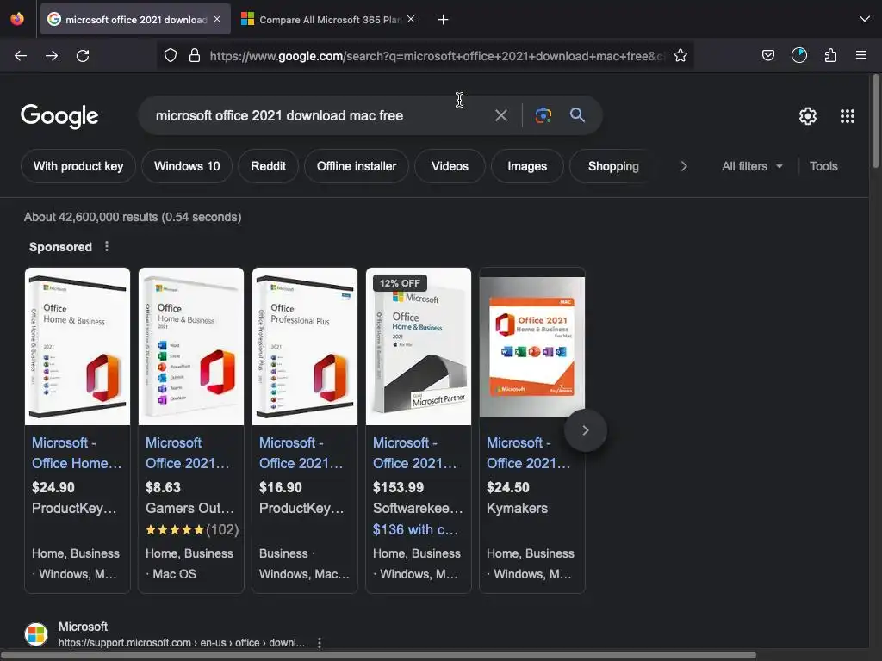Open the Firefox account circle icon
882x661 pixels.
point(799,55)
